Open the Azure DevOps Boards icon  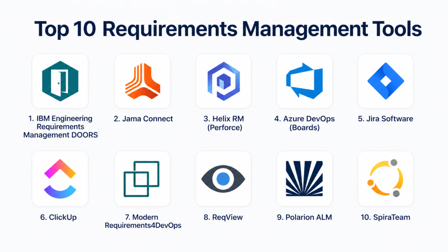(x=304, y=81)
